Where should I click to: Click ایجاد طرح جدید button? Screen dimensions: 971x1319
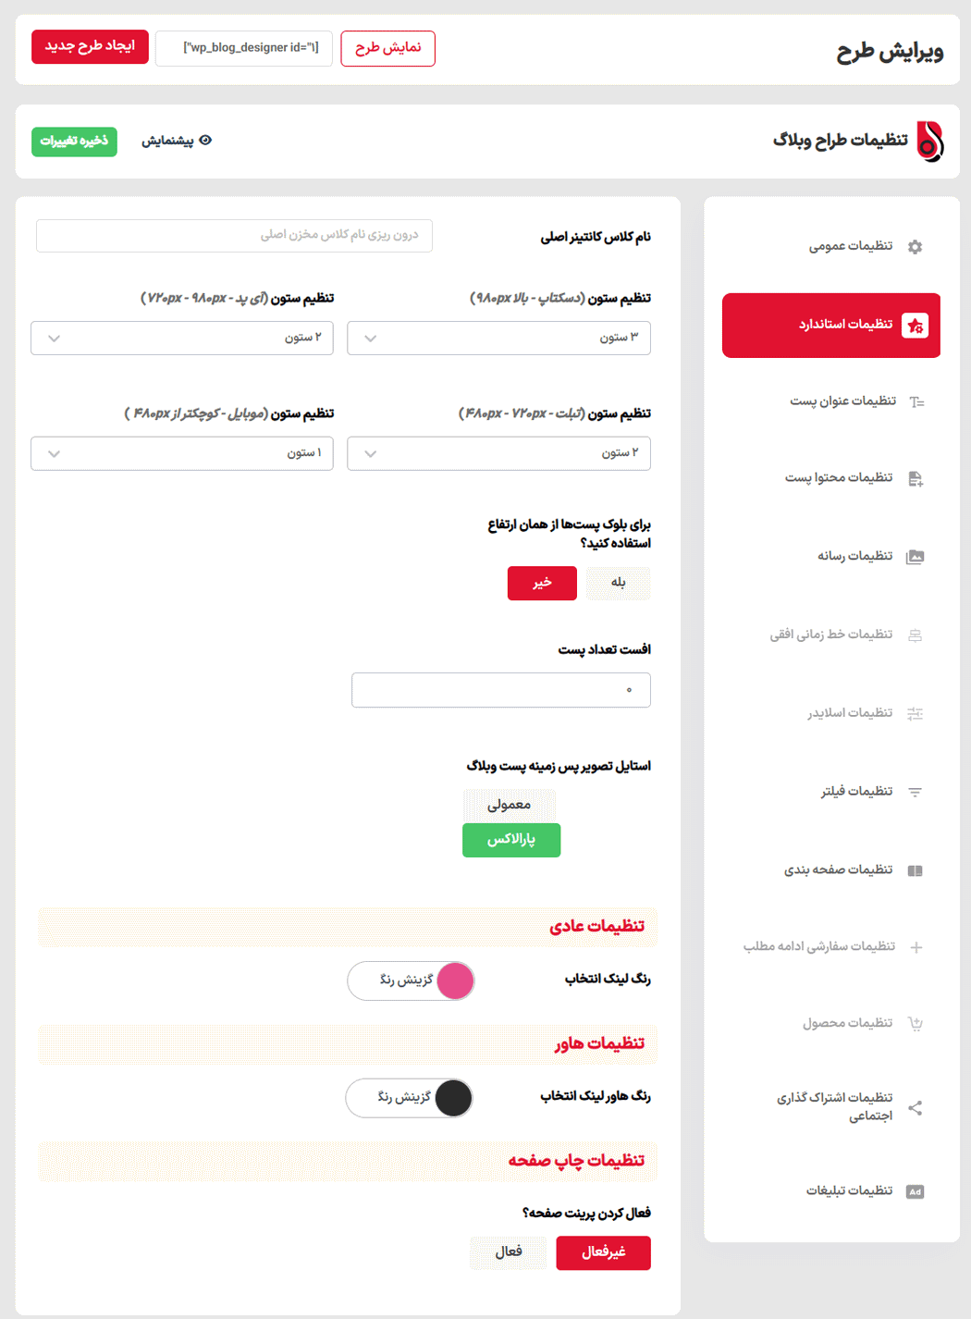[x=90, y=46]
